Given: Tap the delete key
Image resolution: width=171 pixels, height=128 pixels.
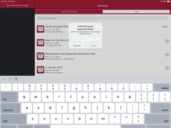Looking at the screenshot, I should pos(162,87).
